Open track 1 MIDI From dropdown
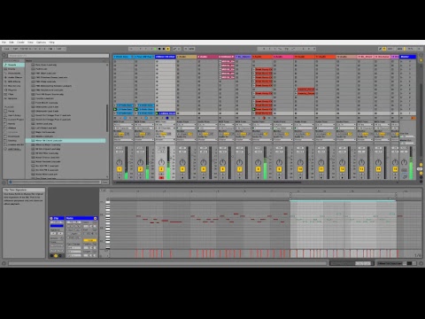 (123, 124)
